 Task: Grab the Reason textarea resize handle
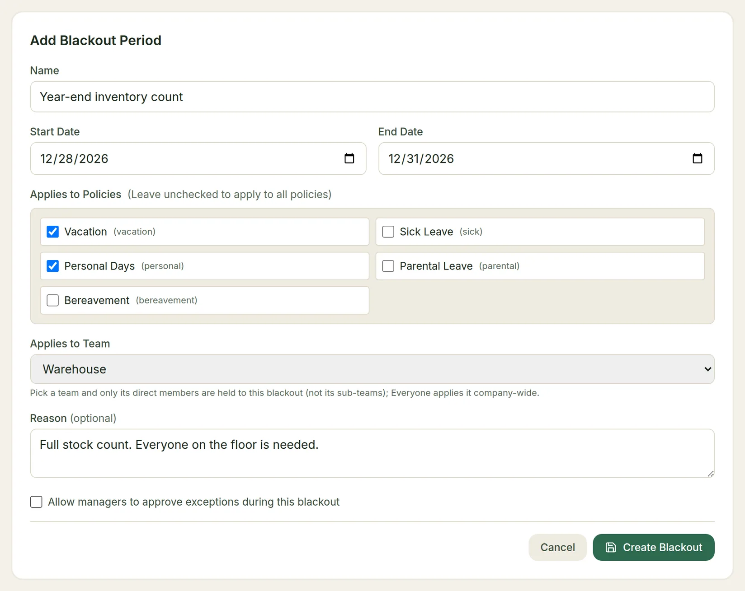[710, 473]
